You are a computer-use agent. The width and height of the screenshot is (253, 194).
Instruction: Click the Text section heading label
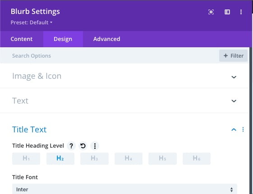[20, 101]
